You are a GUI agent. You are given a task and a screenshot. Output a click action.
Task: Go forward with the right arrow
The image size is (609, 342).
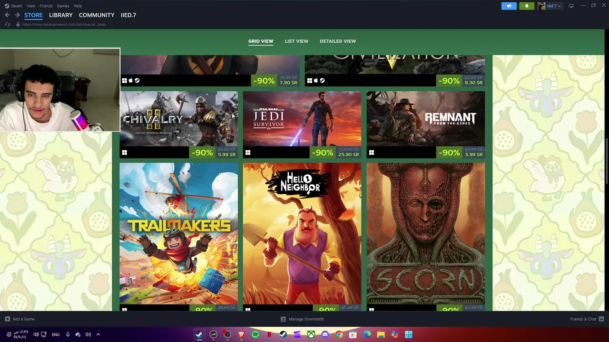point(17,15)
